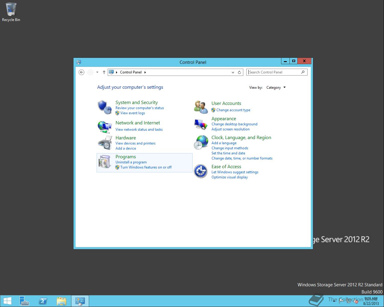Click Review your computer's status
This screenshot has width=384, height=307.
pyautogui.click(x=140, y=108)
